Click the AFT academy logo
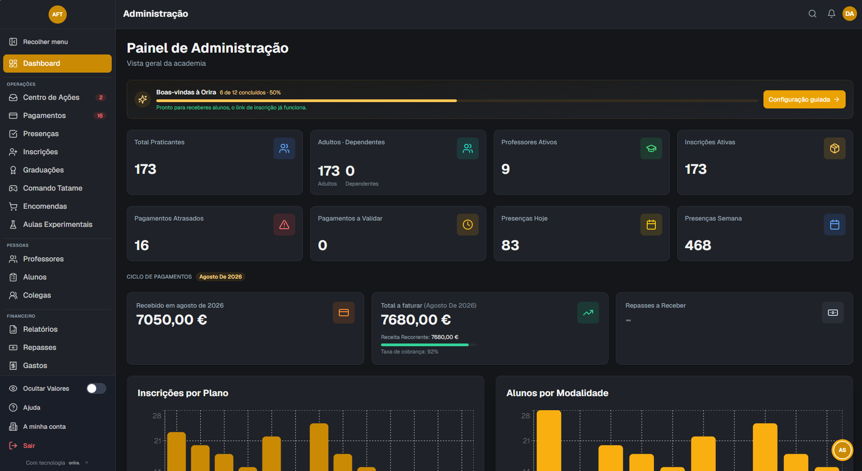862x471 pixels. 58,14
